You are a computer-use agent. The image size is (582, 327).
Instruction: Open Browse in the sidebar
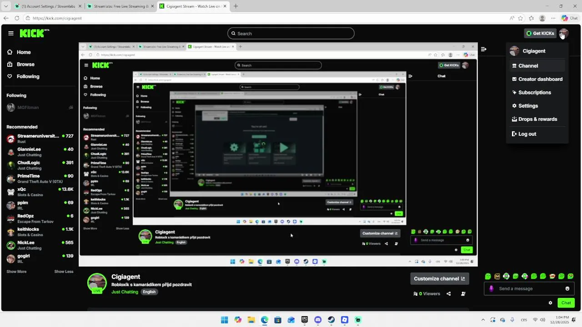[25, 64]
